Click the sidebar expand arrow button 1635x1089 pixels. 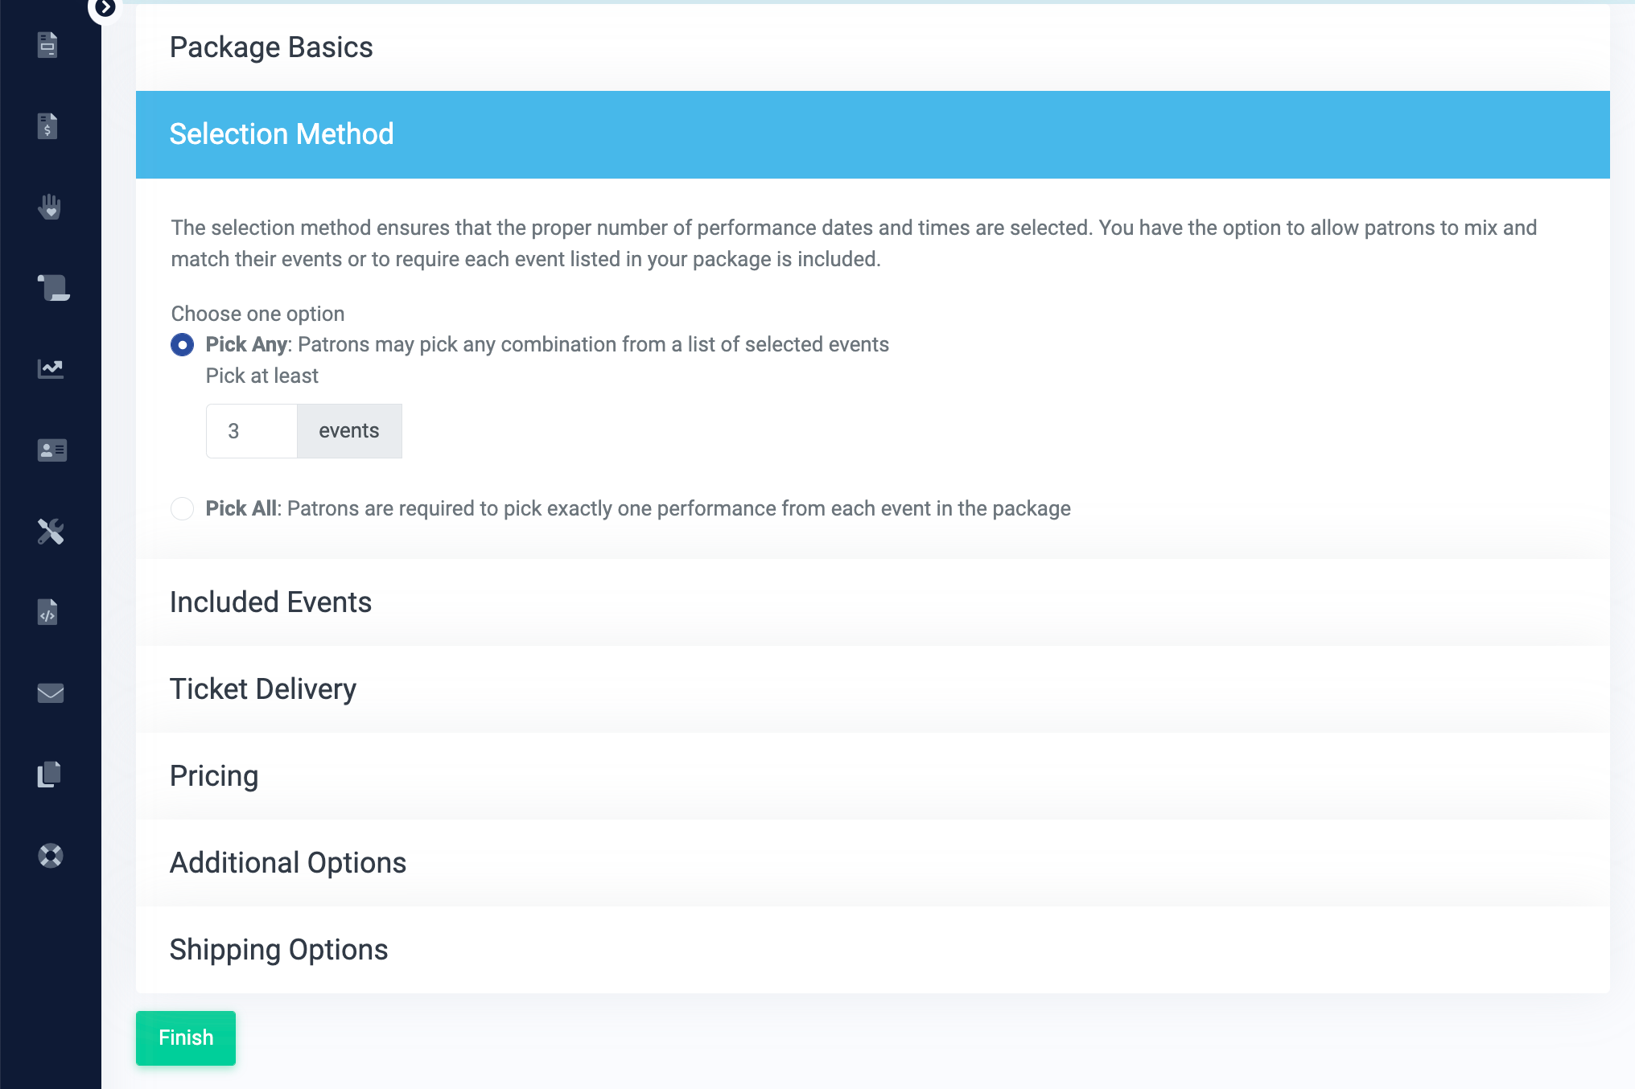click(x=105, y=8)
